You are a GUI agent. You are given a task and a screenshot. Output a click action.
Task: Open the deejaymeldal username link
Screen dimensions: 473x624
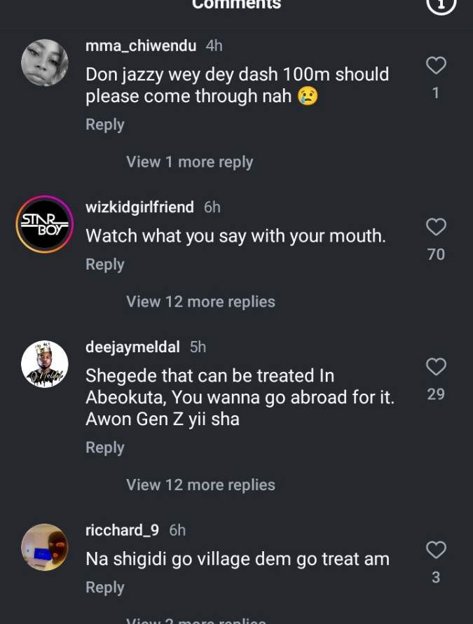132,347
